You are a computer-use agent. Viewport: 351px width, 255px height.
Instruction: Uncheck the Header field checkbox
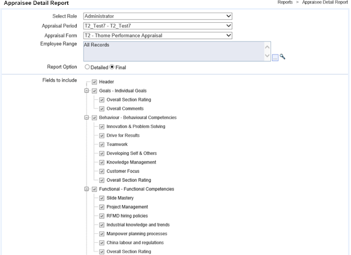click(94, 82)
